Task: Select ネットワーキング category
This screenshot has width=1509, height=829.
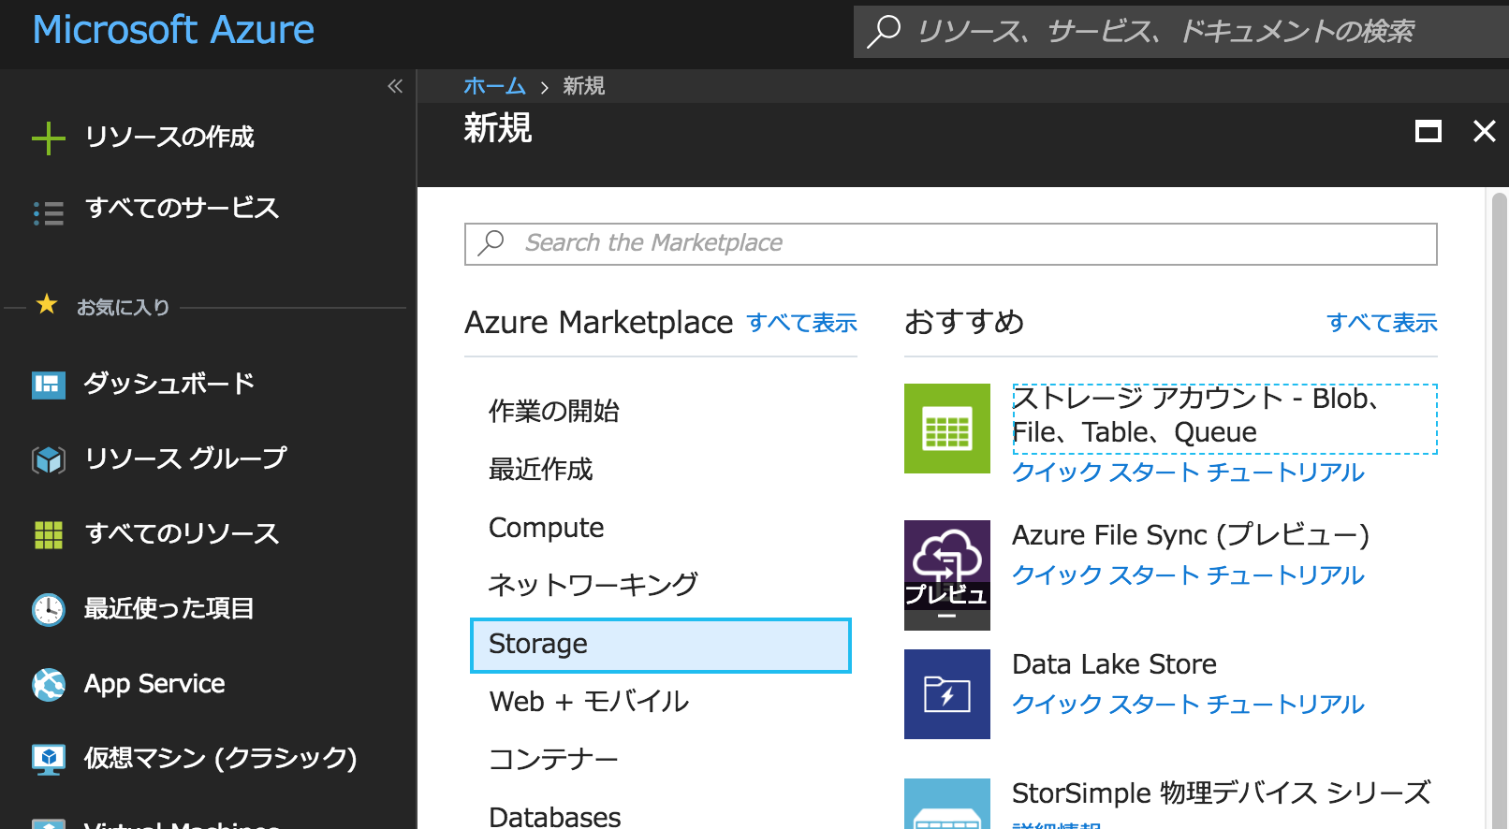Action: [x=593, y=585]
